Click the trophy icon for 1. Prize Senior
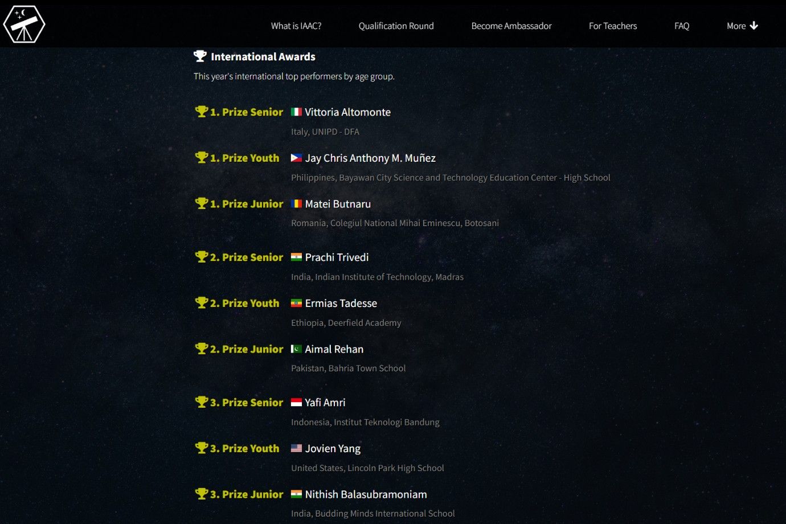Viewport: 786px width, 524px height. 201,112
